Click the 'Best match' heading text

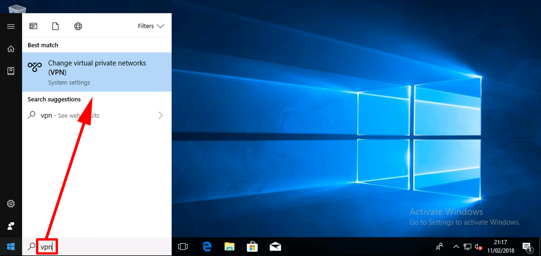tap(43, 45)
